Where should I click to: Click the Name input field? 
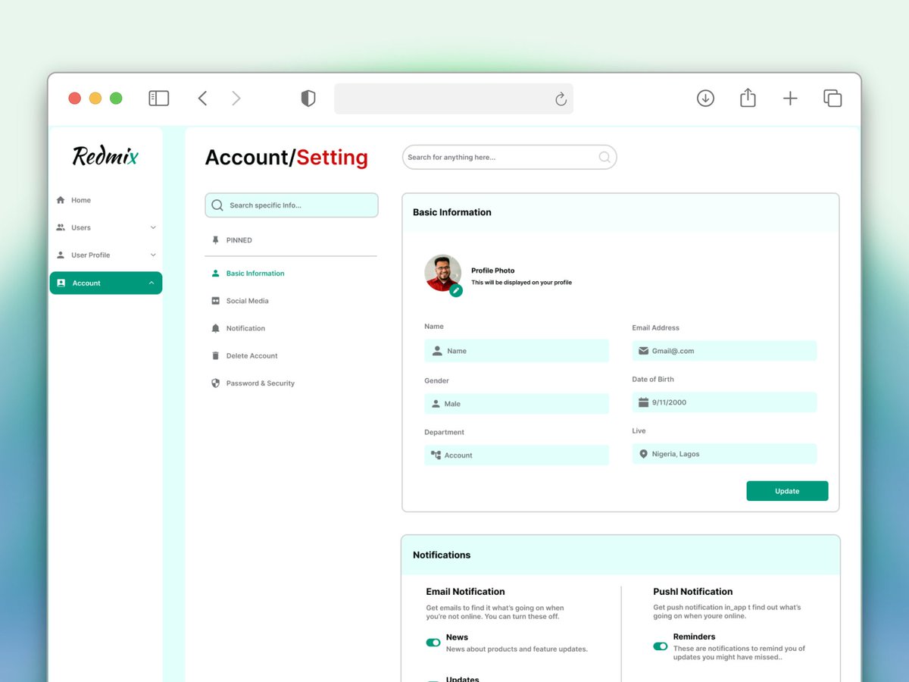(x=517, y=351)
